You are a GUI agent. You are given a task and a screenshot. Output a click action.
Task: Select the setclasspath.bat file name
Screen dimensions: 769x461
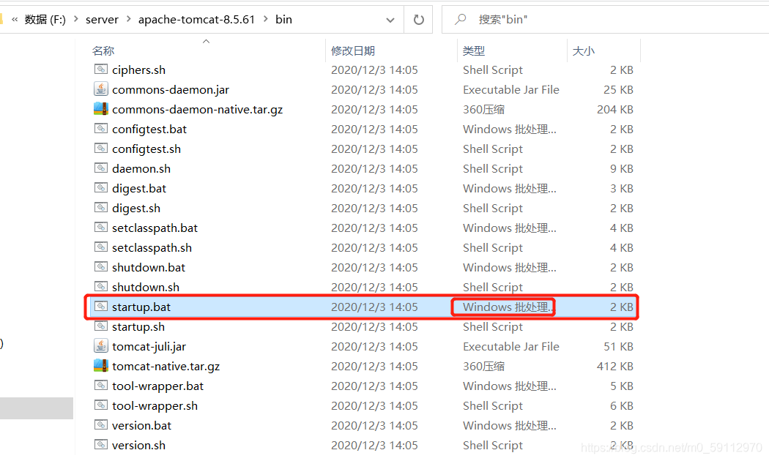click(x=155, y=228)
